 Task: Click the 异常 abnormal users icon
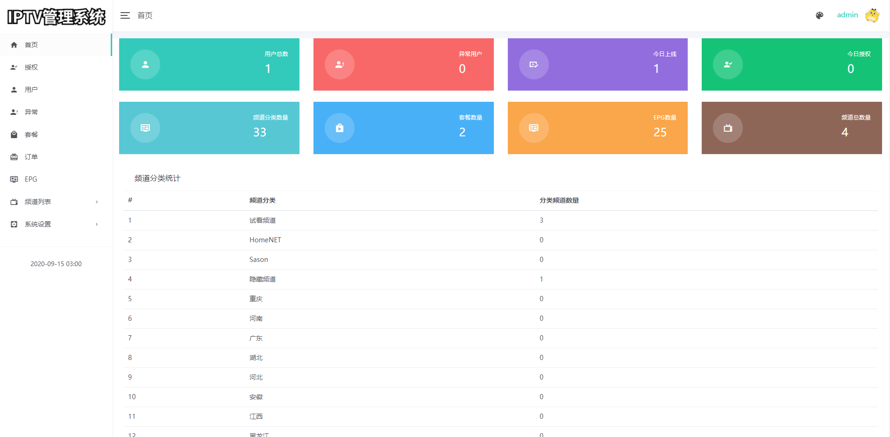click(14, 112)
